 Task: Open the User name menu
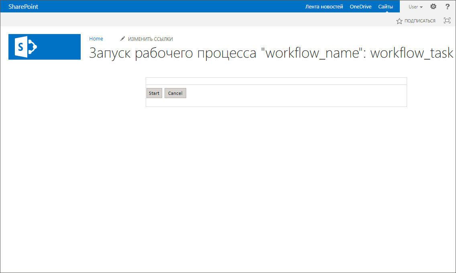(x=413, y=7)
